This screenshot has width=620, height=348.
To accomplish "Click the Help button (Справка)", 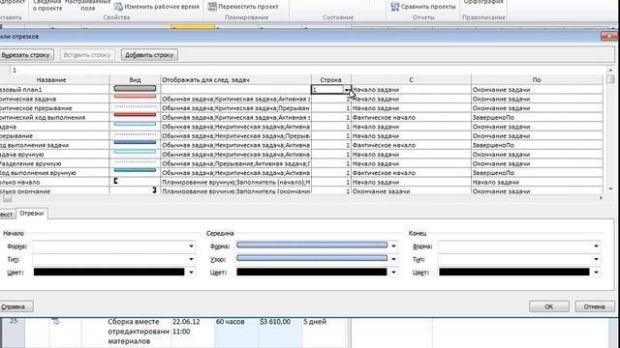I will (15, 306).
